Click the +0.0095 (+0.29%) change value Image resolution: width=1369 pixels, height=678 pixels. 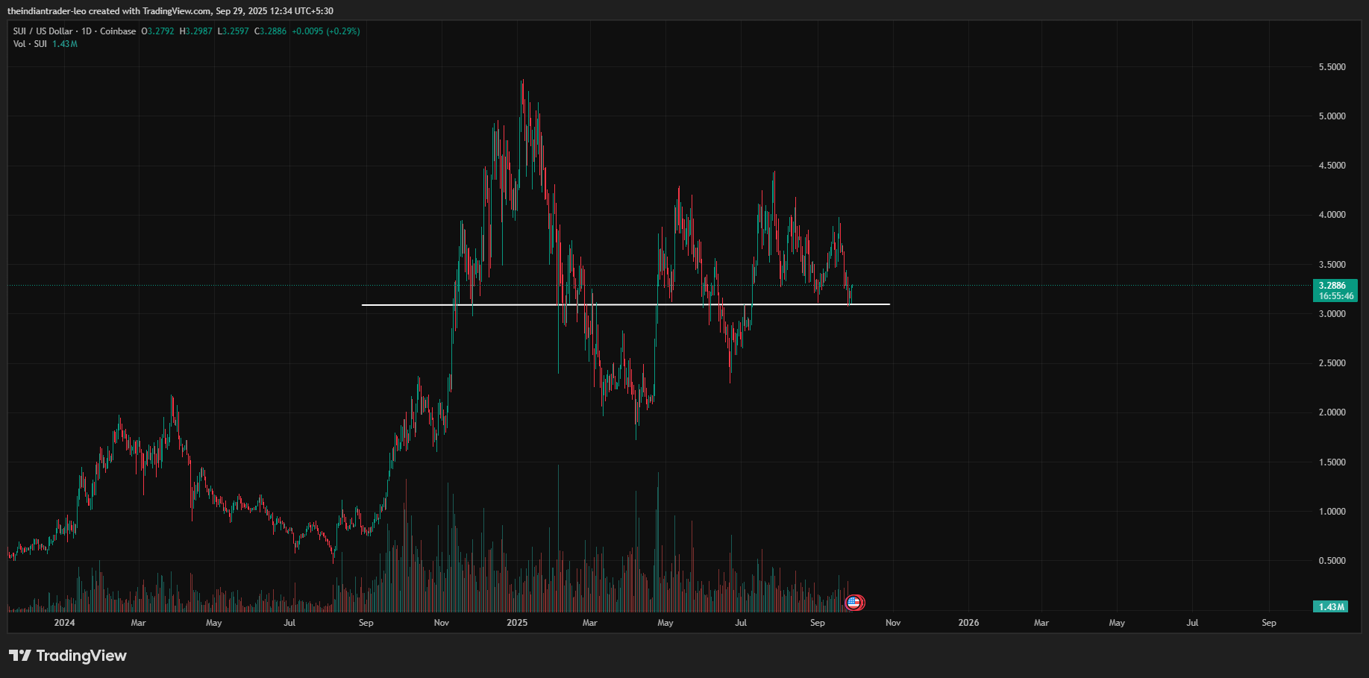pyautogui.click(x=326, y=31)
